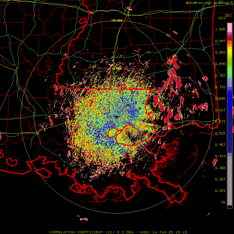Click the 0.680 scale value
The image size is (234, 234).
click(x=220, y=99)
